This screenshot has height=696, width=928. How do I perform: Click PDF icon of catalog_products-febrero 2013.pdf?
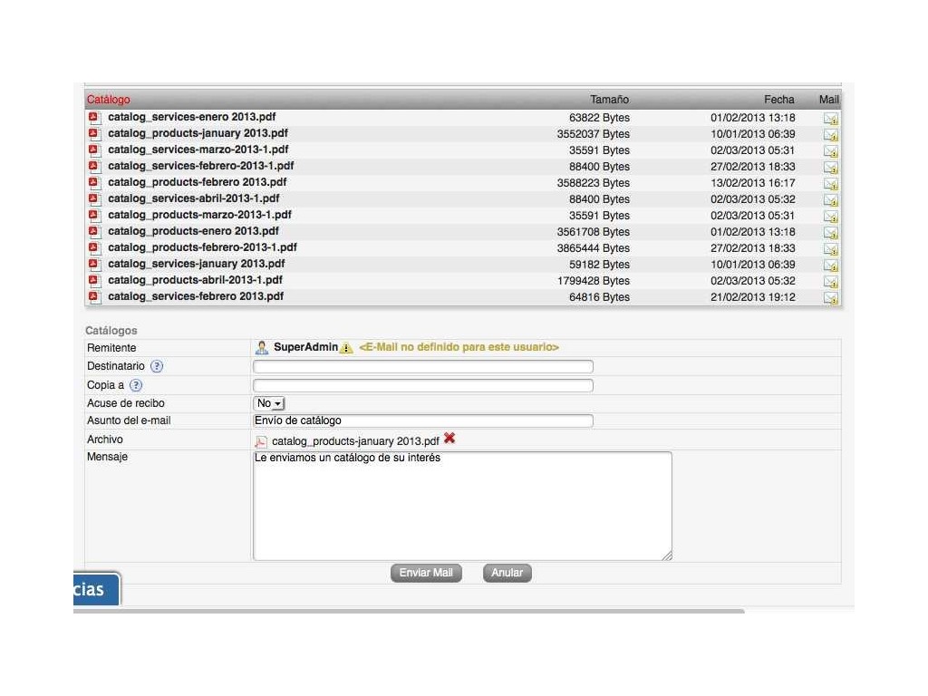pyautogui.click(x=94, y=182)
